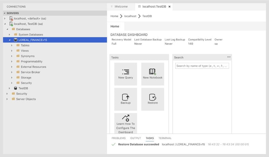Click the Last Database Backup label
This screenshot has height=157, width=269.
pyautogui.click(x=148, y=39)
